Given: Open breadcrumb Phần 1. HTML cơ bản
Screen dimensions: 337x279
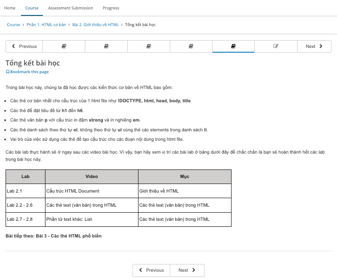Looking at the screenshot, I should pos(49,25).
